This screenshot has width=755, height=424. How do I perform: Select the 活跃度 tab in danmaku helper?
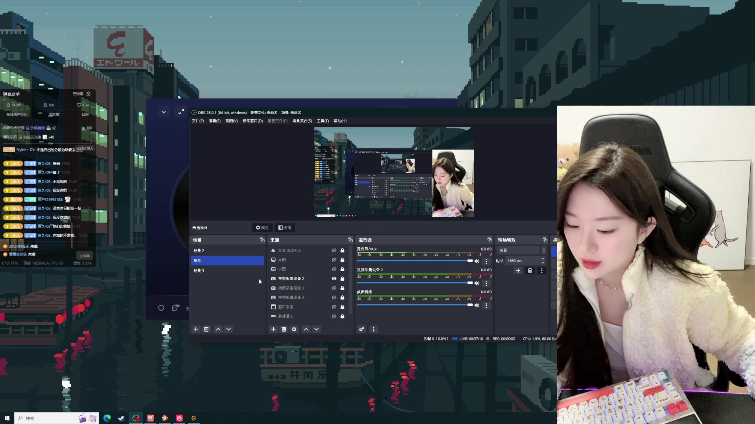click(x=54, y=115)
